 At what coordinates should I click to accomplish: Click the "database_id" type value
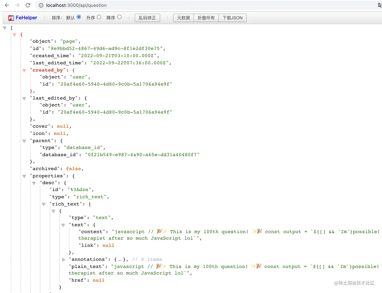click(x=83, y=148)
